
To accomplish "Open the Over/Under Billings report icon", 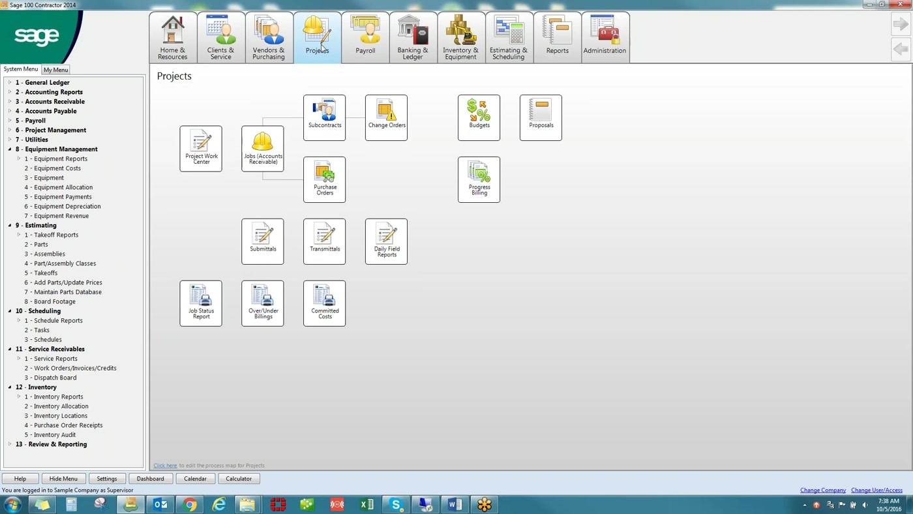I will tap(263, 303).
